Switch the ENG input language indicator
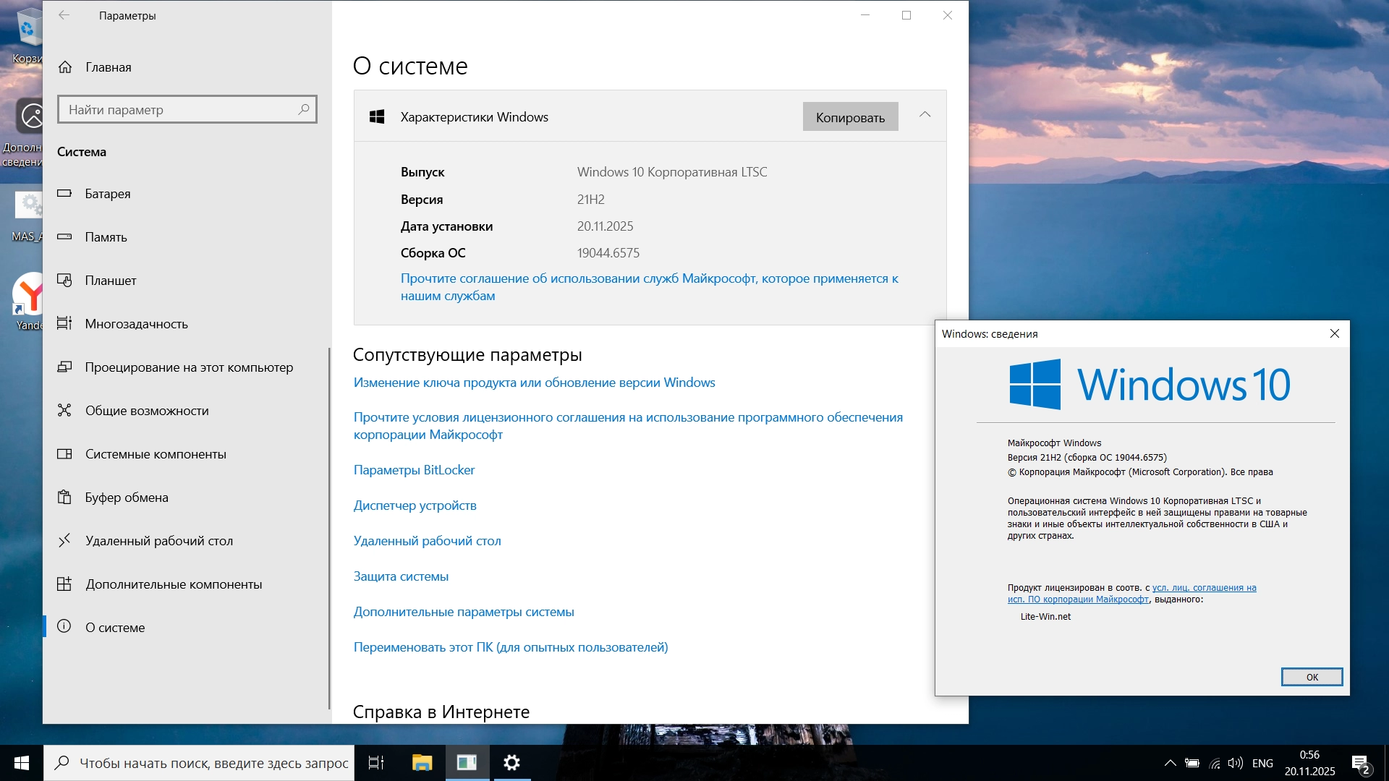Image resolution: width=1389 pixels, height=781 pixels. [1262, 763]
